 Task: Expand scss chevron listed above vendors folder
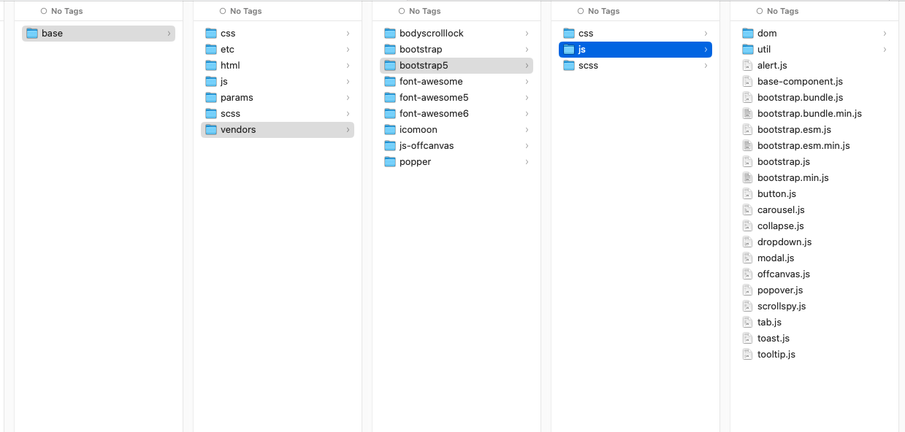pos(348,114)
